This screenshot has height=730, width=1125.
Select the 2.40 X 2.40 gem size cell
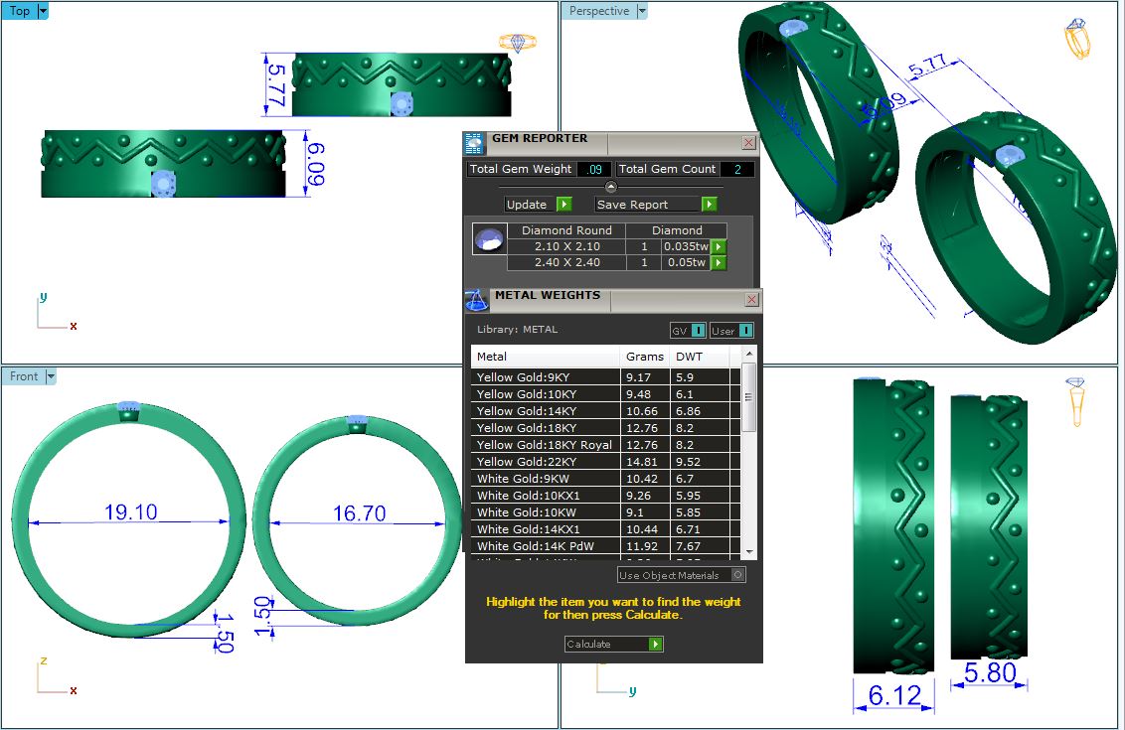566,262
